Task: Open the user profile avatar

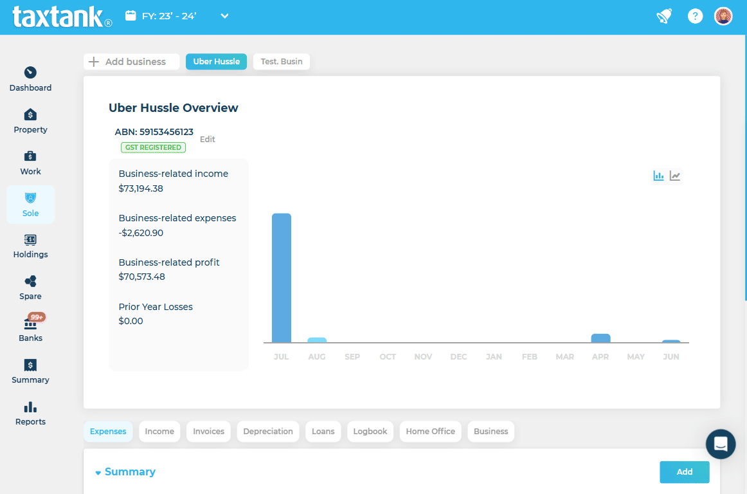Action: click(723, 16)
